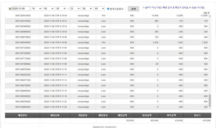Click the 게임종류 column header
Image resolution: width=216 pixels, height=128 pixels.
[83, 115]
